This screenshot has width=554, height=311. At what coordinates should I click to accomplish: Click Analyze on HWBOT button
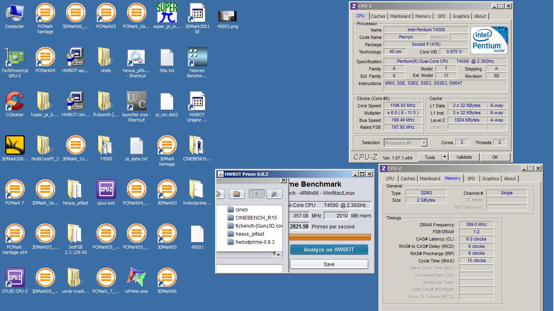[329, 249]
